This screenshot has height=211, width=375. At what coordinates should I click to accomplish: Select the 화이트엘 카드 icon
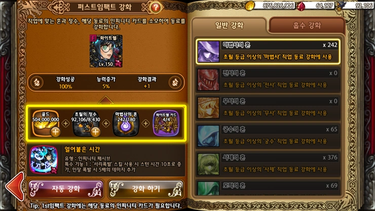[x=166, y=124]
